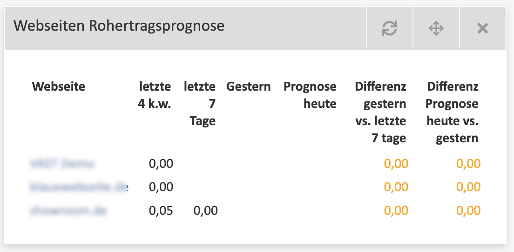This screenshot has width=514, height=252.
Task: Click the widget title Webseiten Rohertragsprognose
Action: 119,26
